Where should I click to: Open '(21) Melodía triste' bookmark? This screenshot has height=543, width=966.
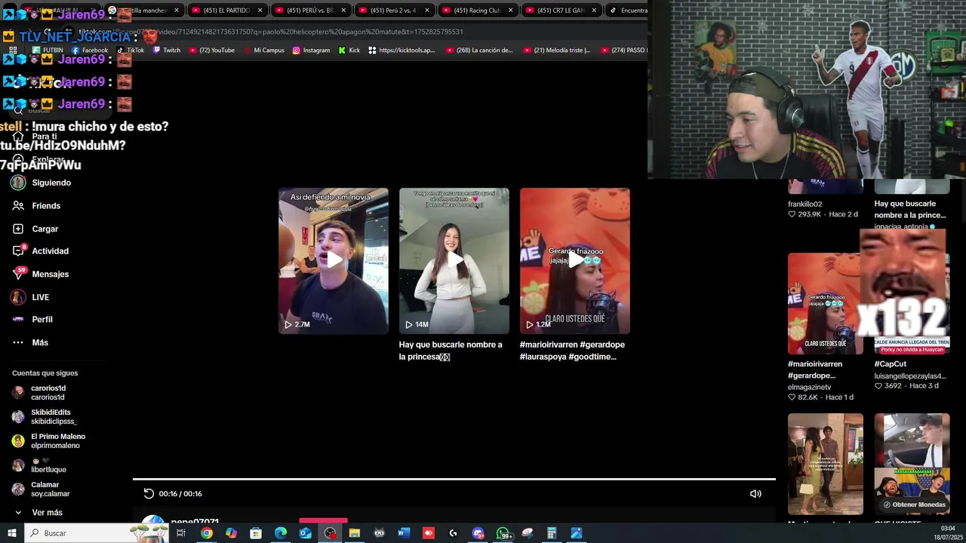(557, 51)
